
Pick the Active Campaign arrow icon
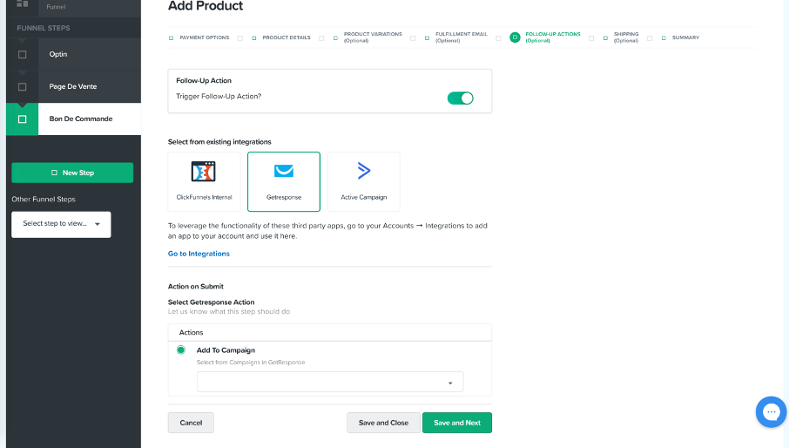point(364,171)
